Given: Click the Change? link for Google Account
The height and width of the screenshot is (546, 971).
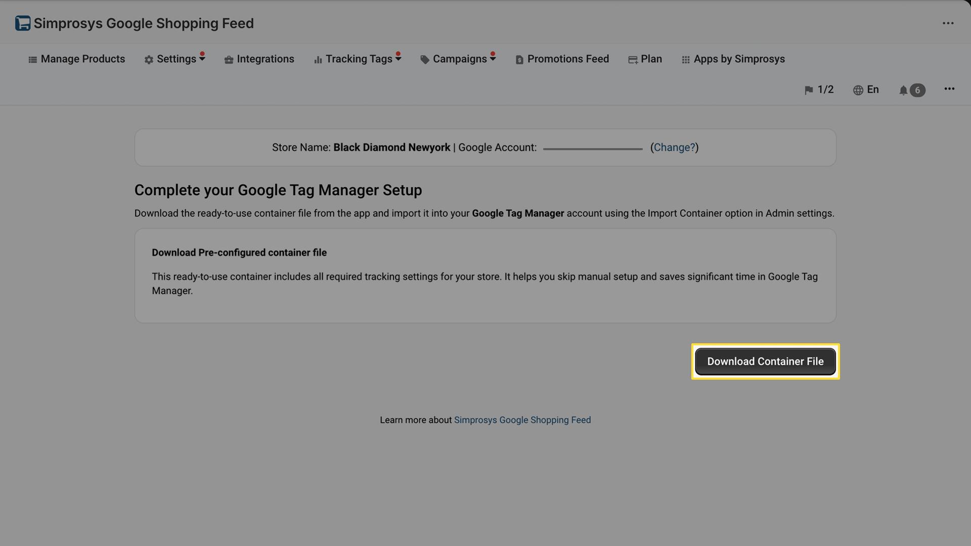Looking at the screenshot, I should coord(675,147).
